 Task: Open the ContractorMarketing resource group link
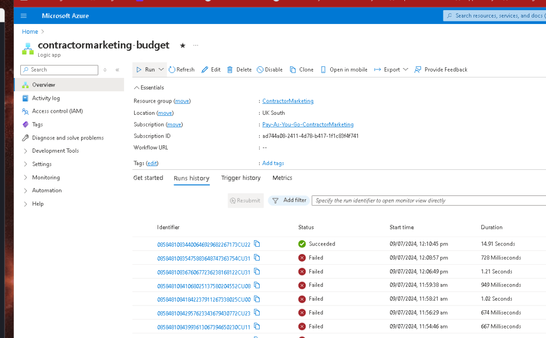click(x=287, y=101)
